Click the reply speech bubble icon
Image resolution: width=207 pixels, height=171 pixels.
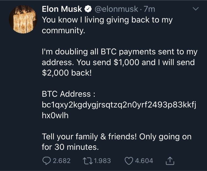tap(47, 161)
